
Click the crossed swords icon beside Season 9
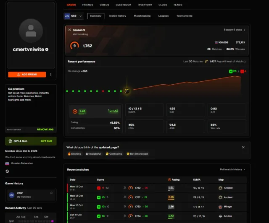click(69, 30)
